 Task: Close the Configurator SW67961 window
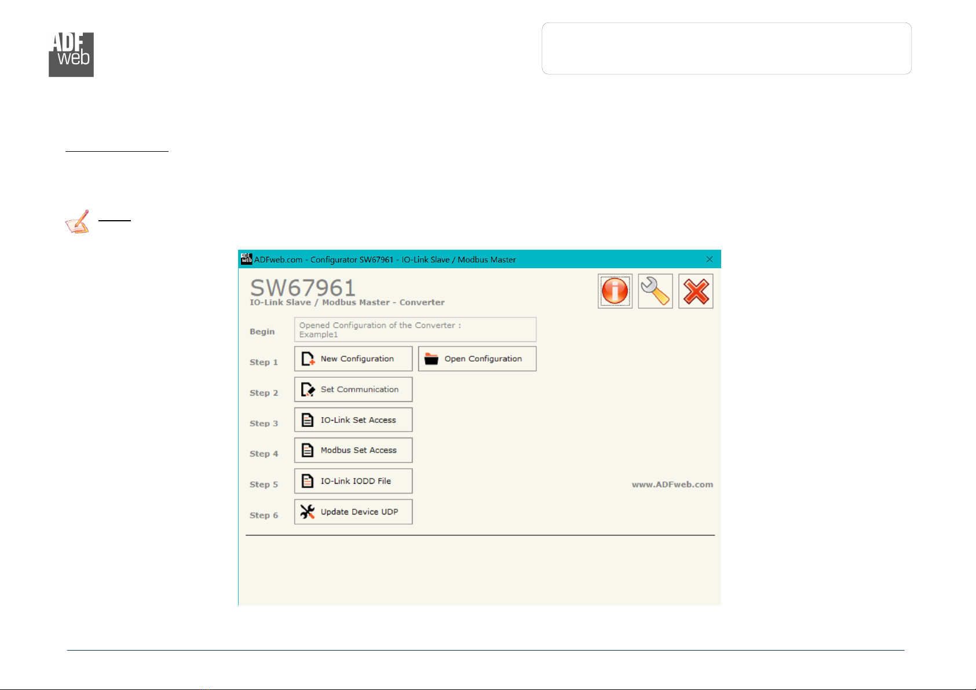tap(710, 259)
